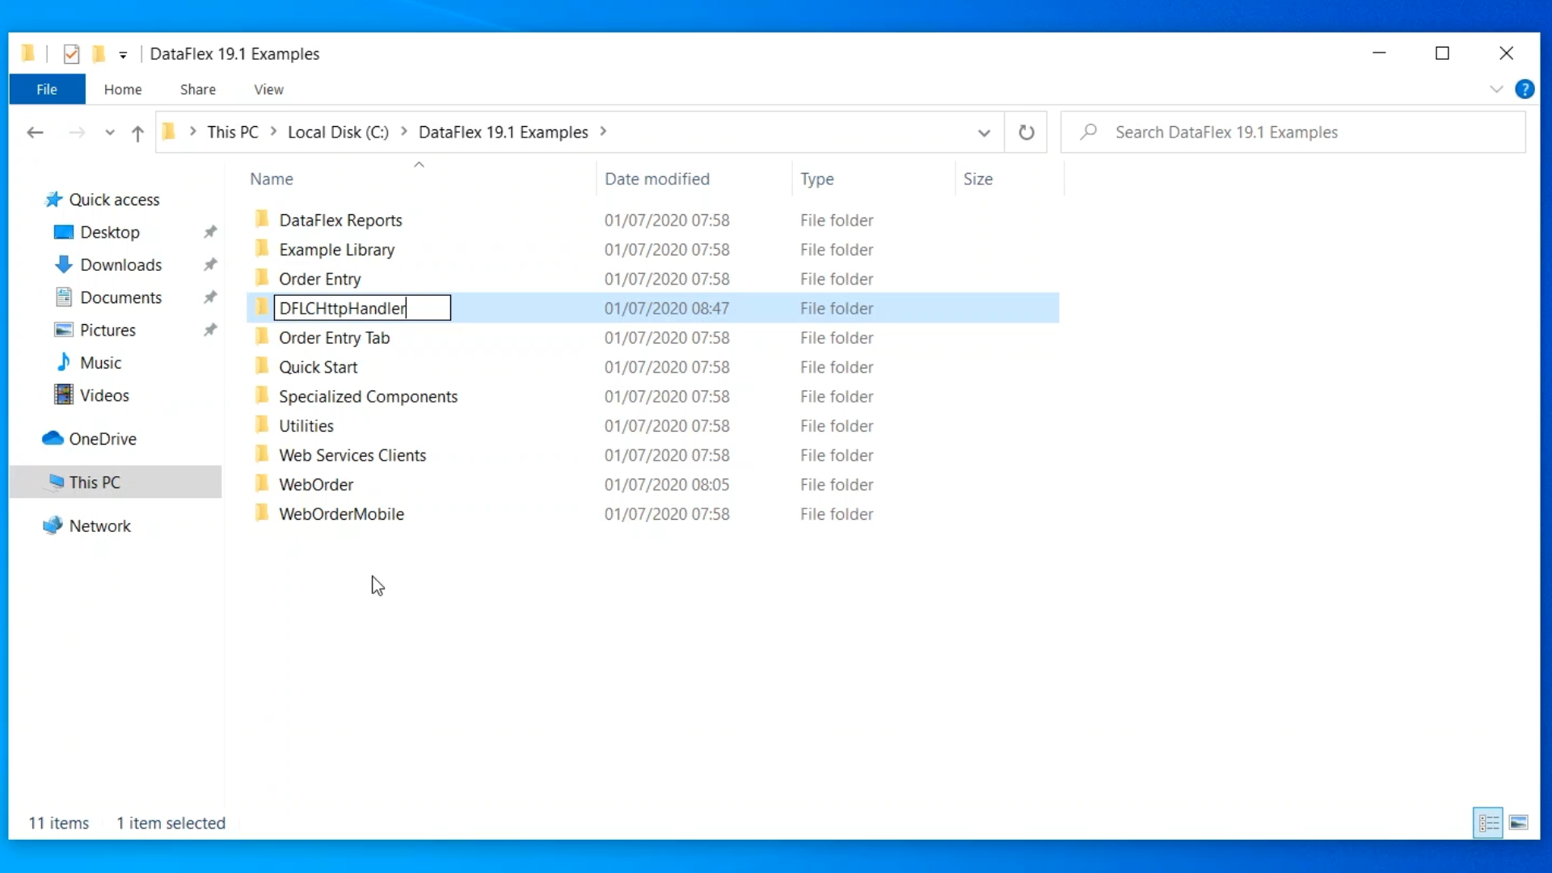The width and height of the screenshot is (1552, 873).
Task: Click the New folder icon in the quick access toolbar
Action: 99,54
